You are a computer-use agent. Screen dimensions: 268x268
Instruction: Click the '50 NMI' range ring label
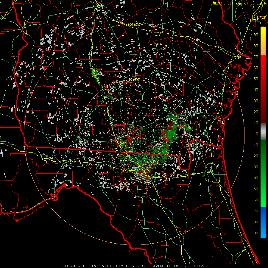tap(134, 80)
